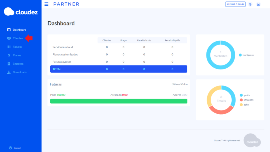Collapse the sidebar with hamburger menu
Screen dimensions: 270x152
point(46,4)
